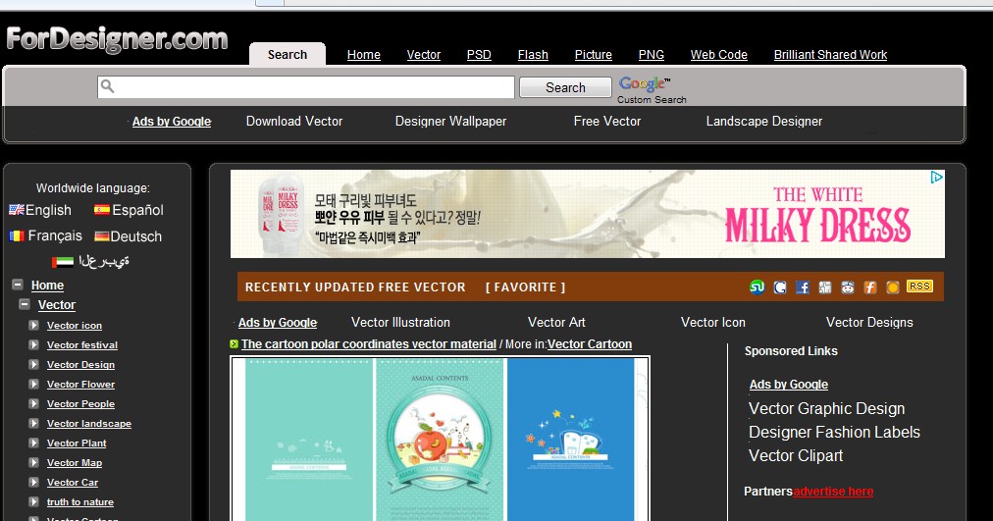Click the Reddit alien share icon

click(x=848, y=287)
